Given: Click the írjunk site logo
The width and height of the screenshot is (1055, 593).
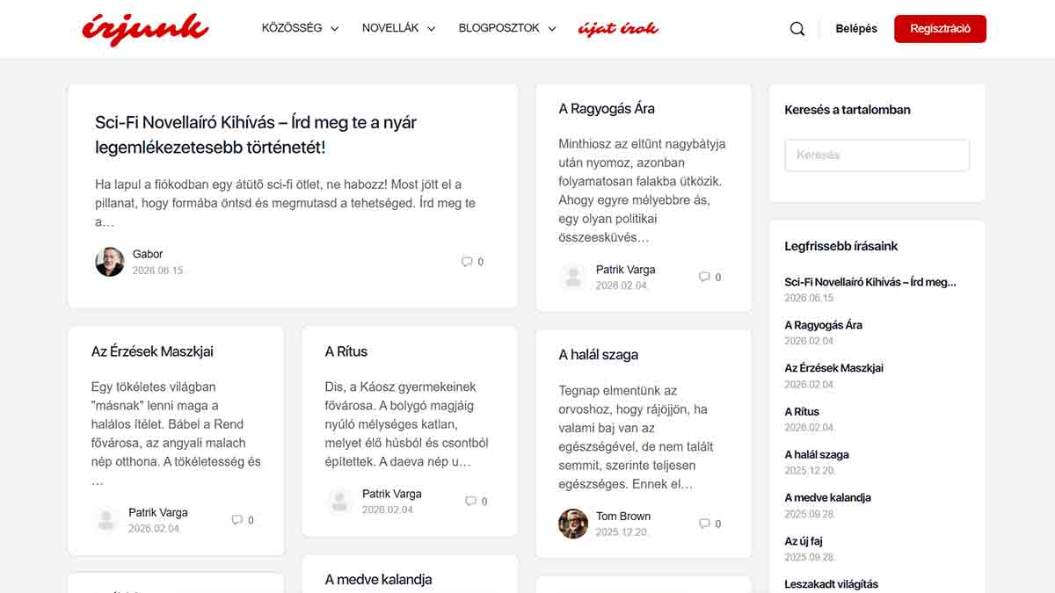Looking at the screenshot, I should (145, 29).
